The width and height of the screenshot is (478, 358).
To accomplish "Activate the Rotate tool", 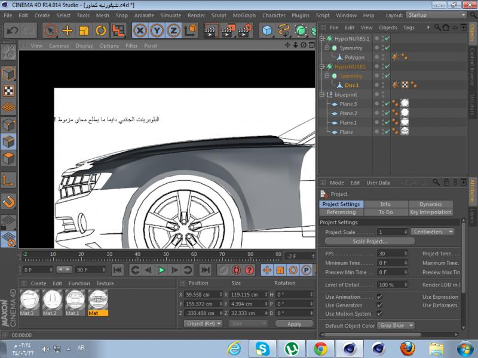I will pos(101,30).
